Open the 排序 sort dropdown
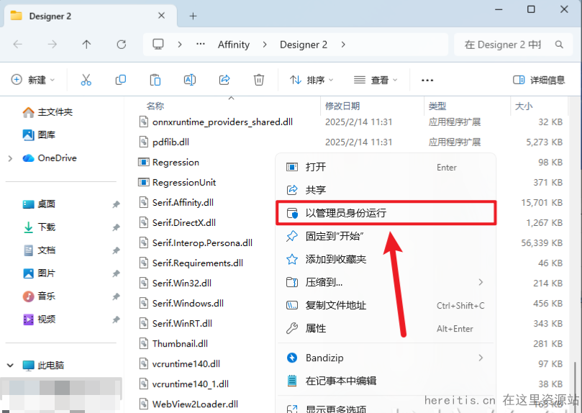This screenshot has width=582, height=413. pyautogui.click(x=312, y=80)
